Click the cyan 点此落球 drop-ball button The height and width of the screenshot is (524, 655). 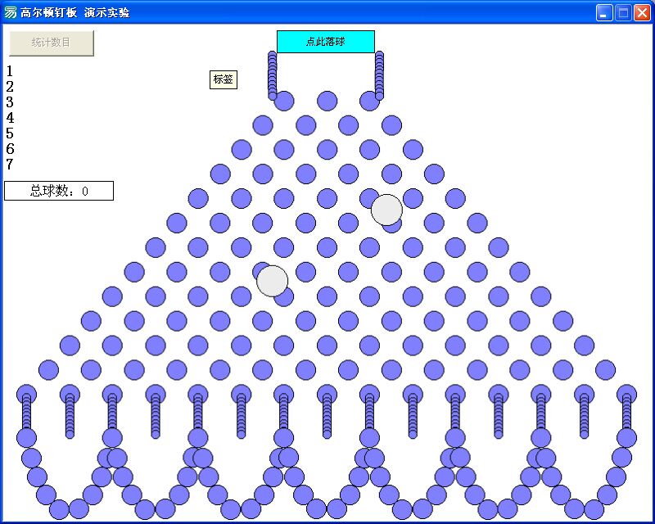coord(325,42)
